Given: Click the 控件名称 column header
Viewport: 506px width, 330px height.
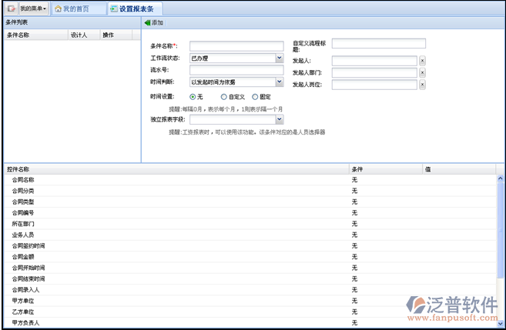Looking at the screenshot, I should click(x=176, y=169).
